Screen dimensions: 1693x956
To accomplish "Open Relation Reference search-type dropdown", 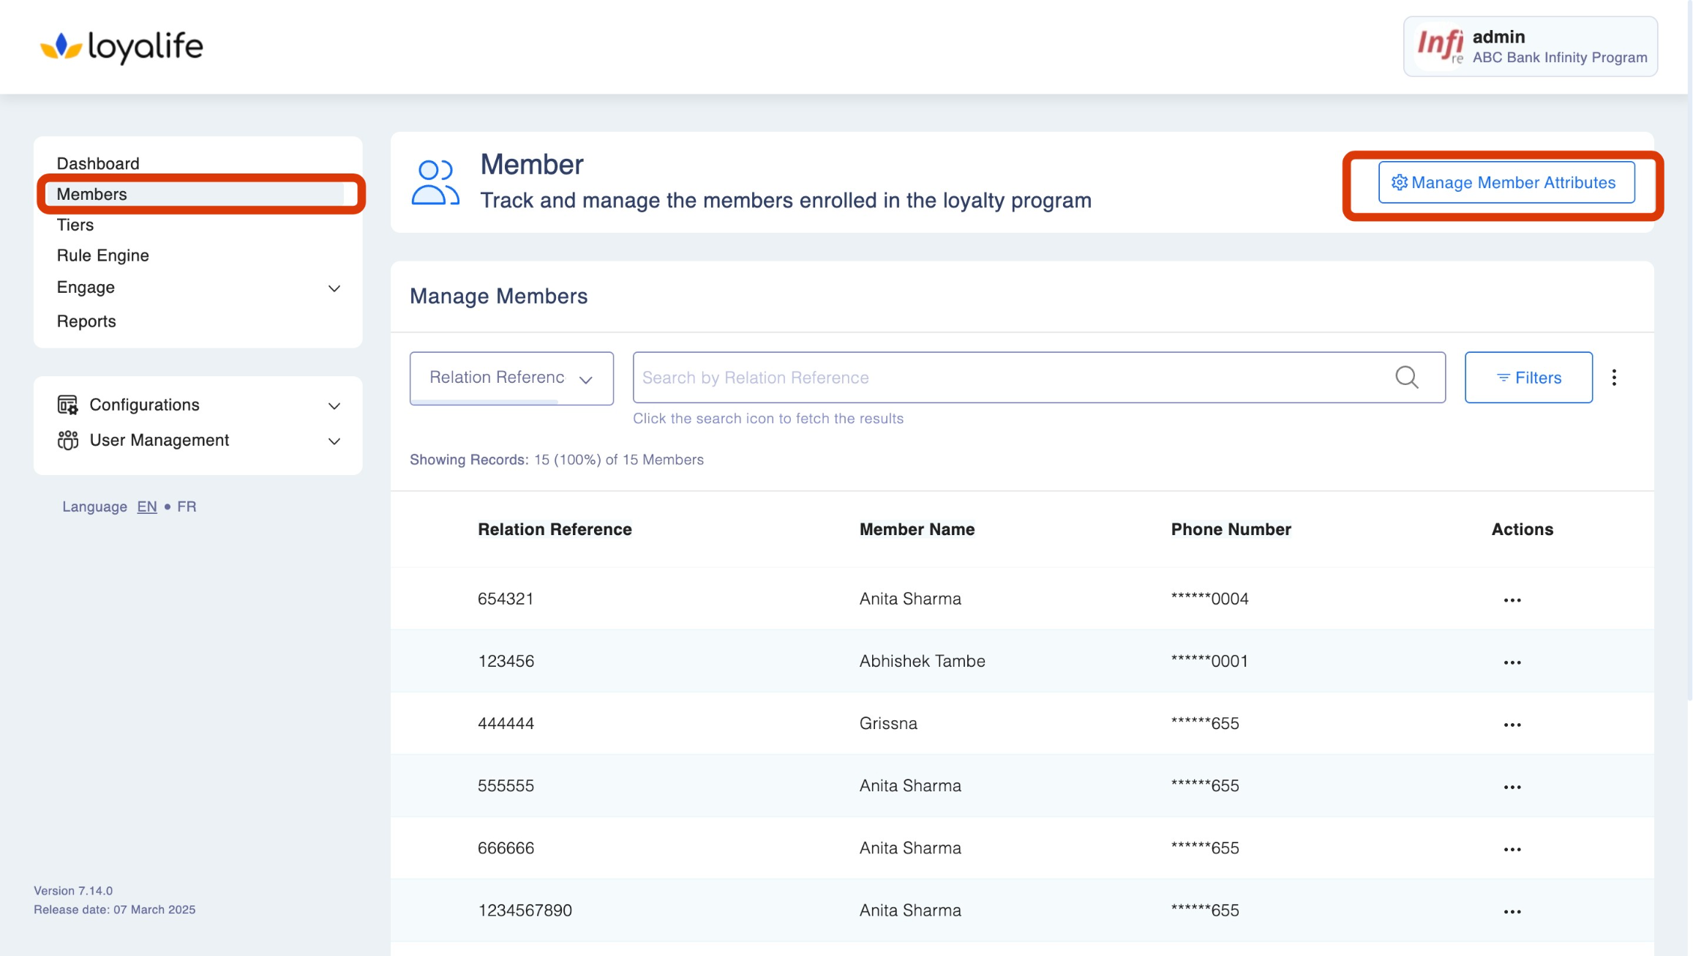I will pyautogui.click(x=511, y=378).
